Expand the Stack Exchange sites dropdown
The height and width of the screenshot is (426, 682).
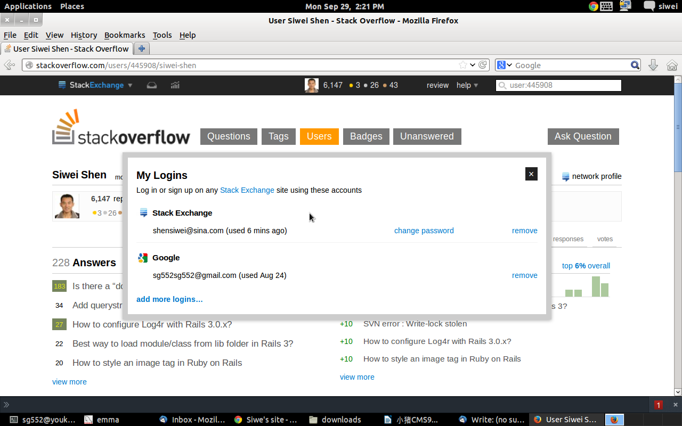(129, 85)
